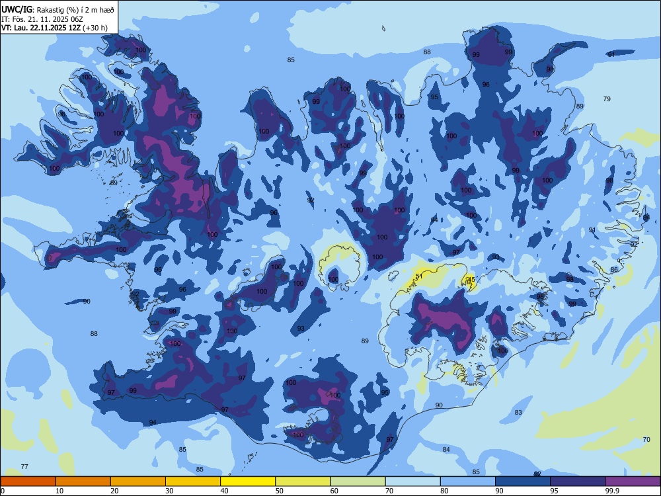Screen dimensions: 661x496
Task: Select the '86' humidity value on the map
Action: point(614,270)
